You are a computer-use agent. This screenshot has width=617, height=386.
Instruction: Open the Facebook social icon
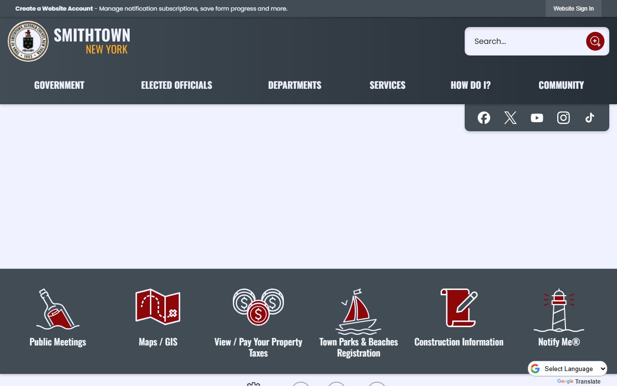pyautogui.click(x=484, y=118)
